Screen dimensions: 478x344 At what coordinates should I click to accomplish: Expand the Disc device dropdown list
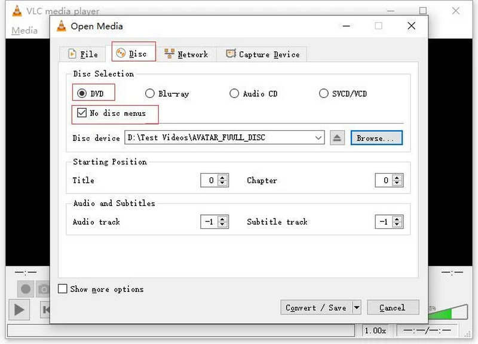pyautogui.click(x=318, y=138)
